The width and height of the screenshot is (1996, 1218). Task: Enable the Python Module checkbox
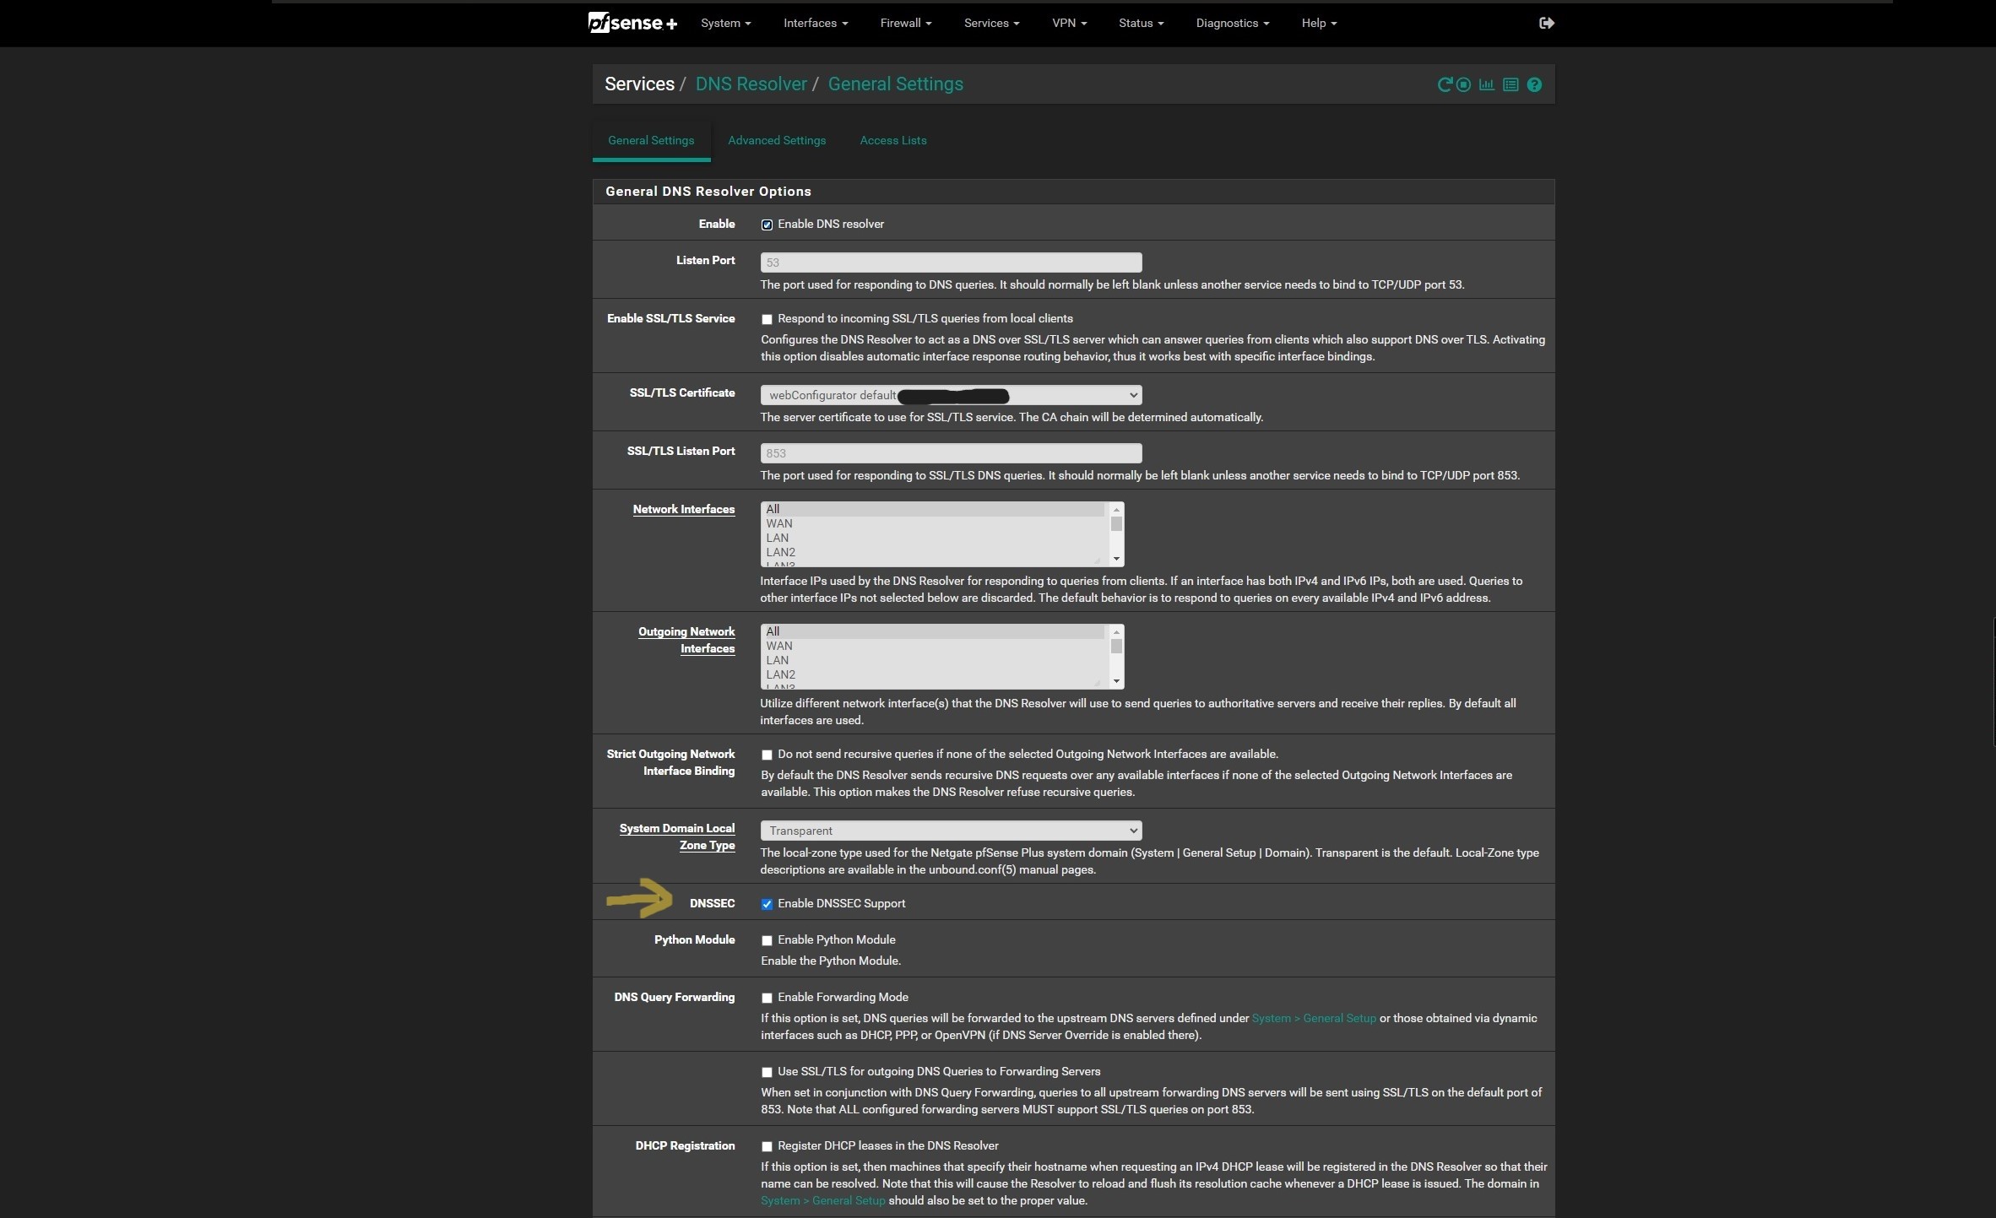coord(767,940)
